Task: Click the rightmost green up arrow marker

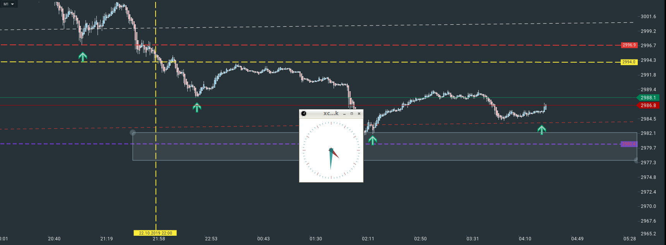Action: (542, 130)
